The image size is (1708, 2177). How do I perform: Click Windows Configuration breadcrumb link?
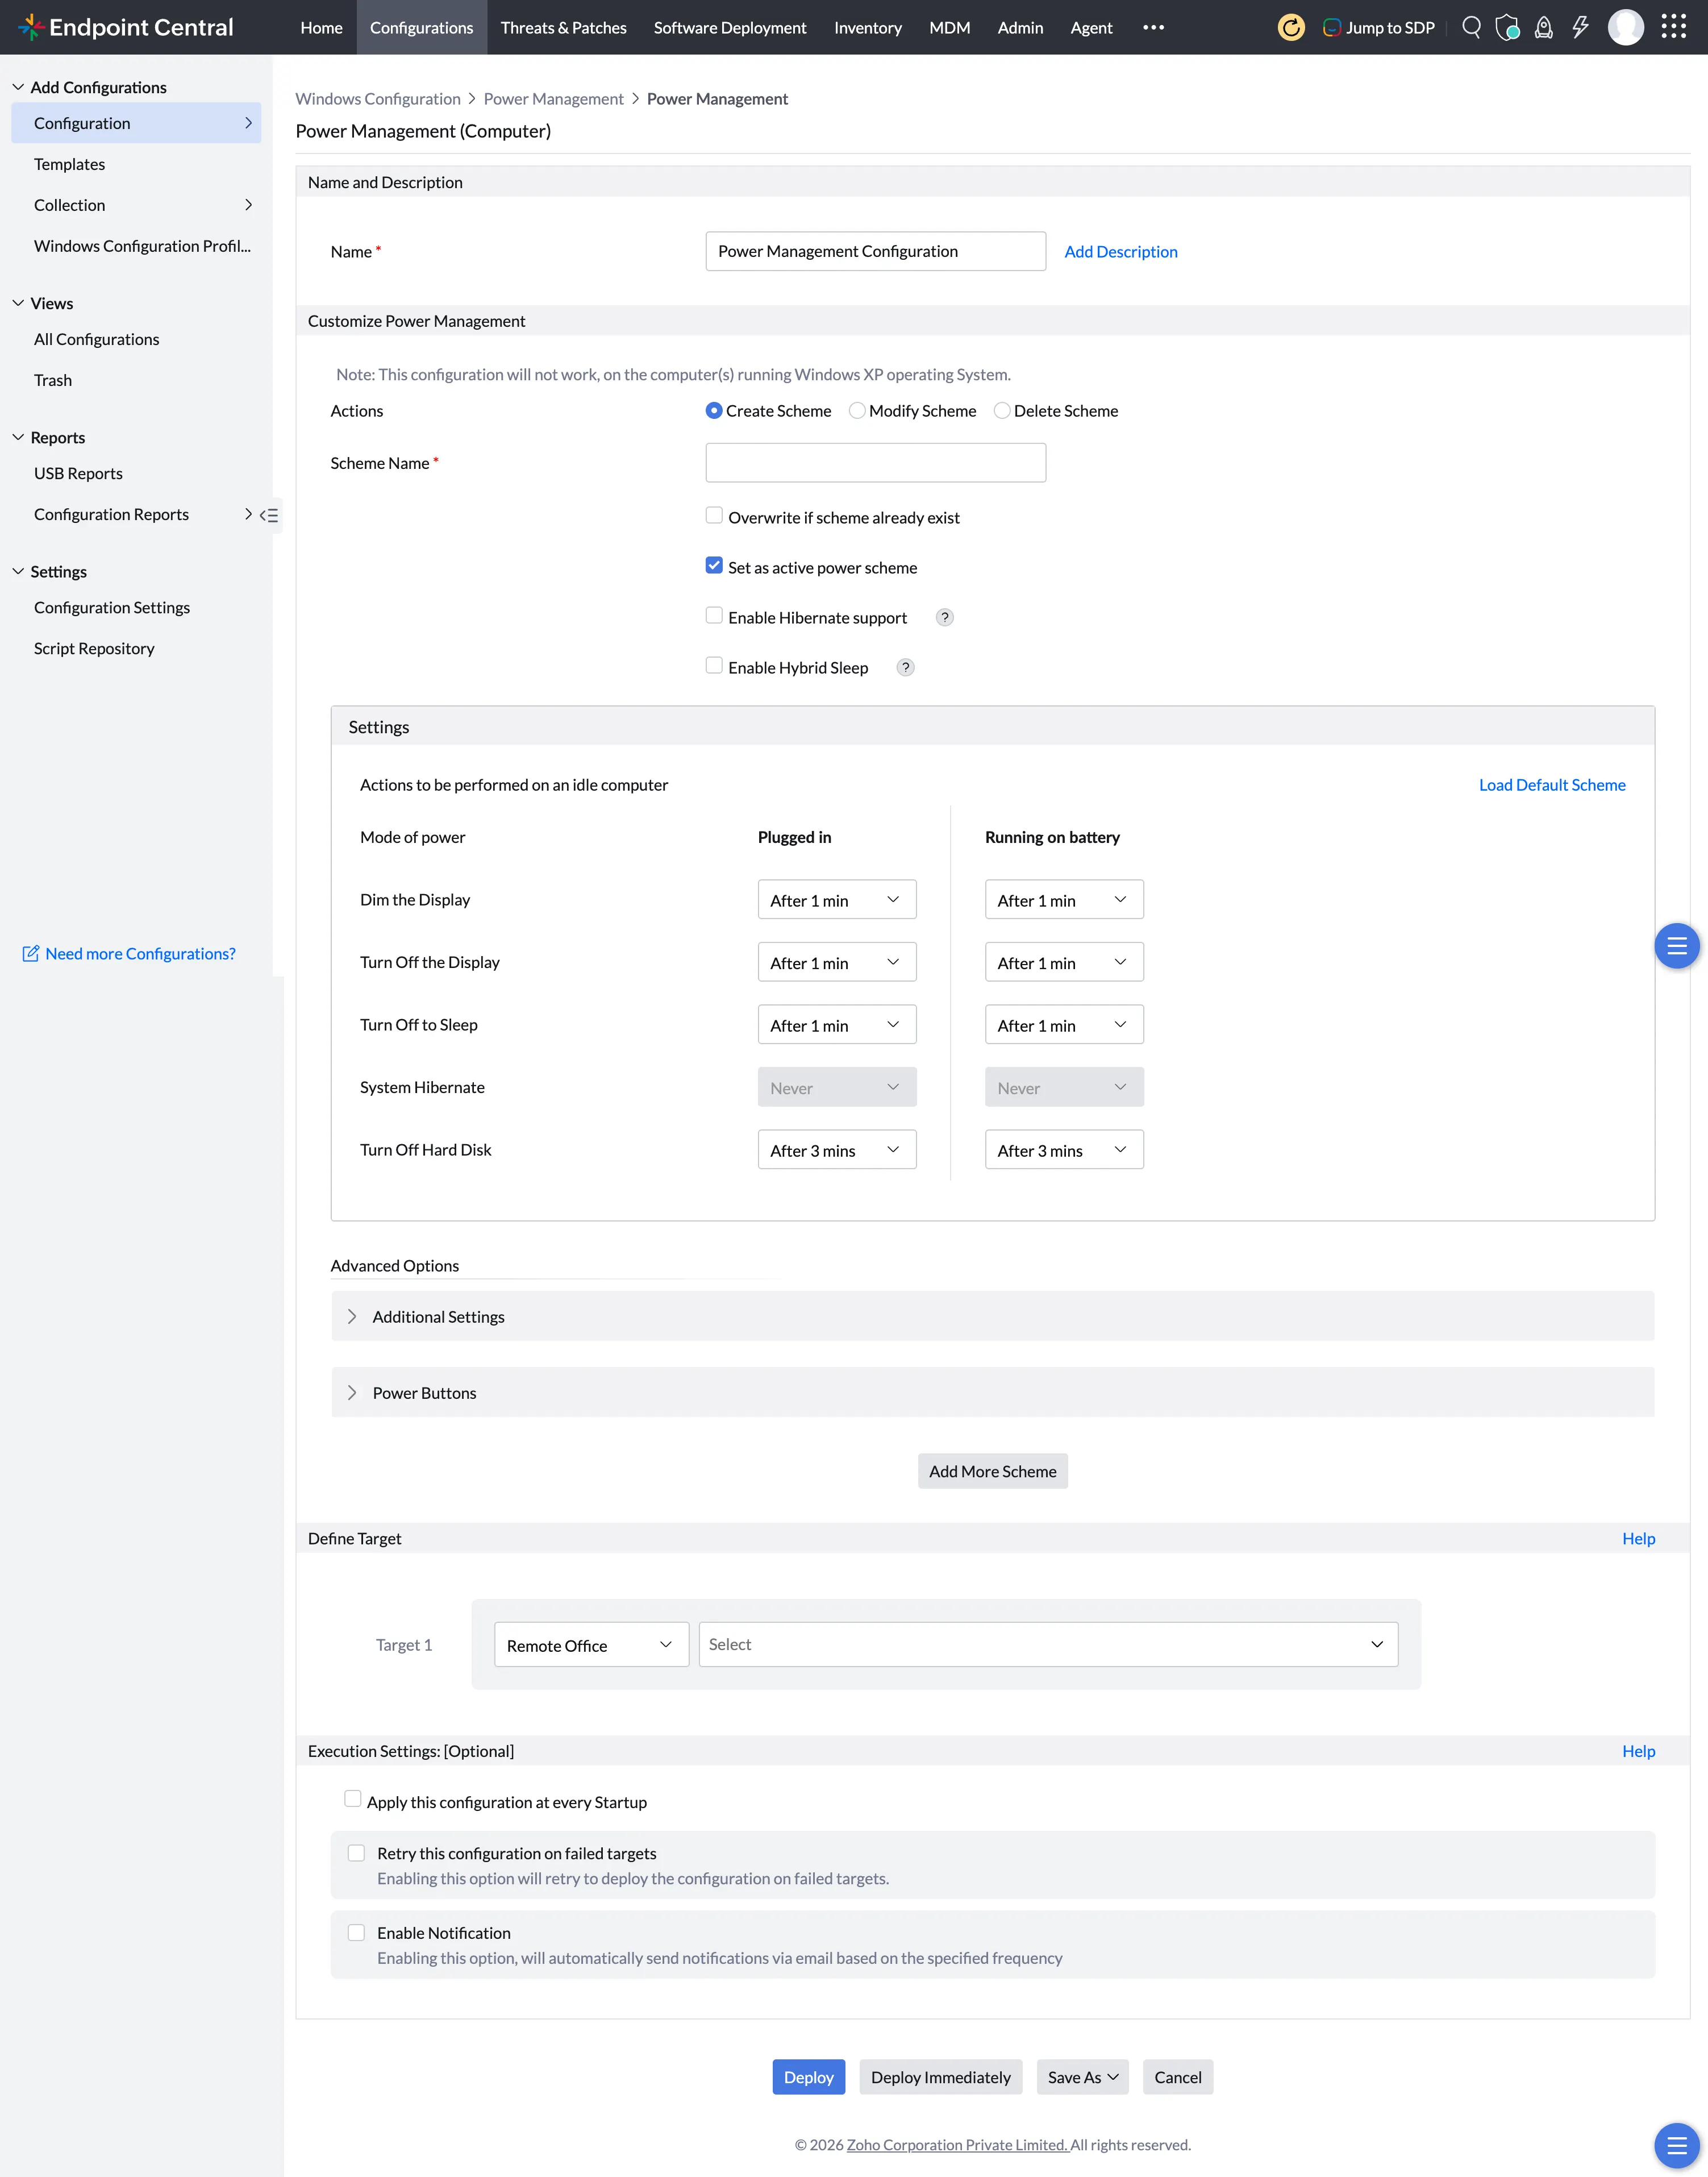[377, 98]
